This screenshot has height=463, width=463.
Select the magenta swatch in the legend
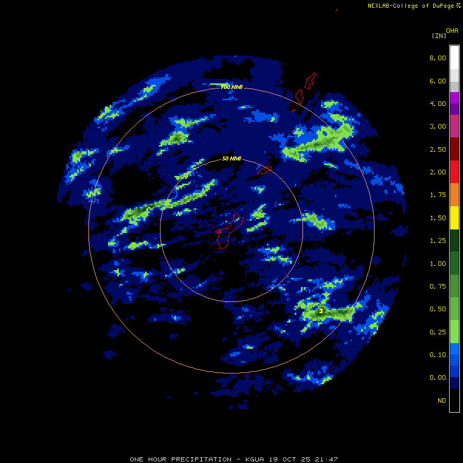pyautogui.click(x=454, y=98)
